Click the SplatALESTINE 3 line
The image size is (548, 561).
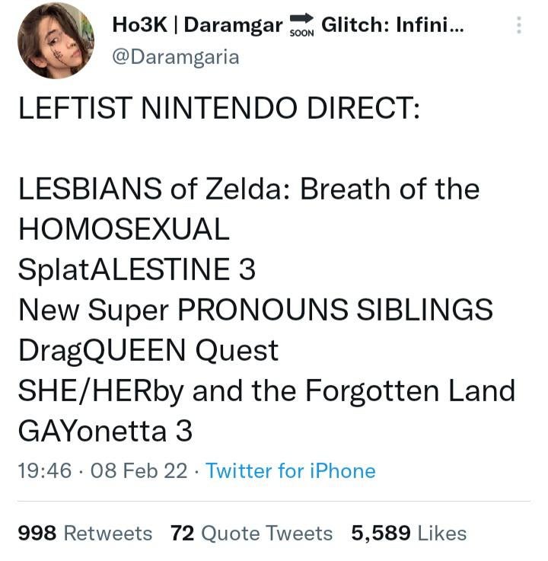tap(137, 269)
